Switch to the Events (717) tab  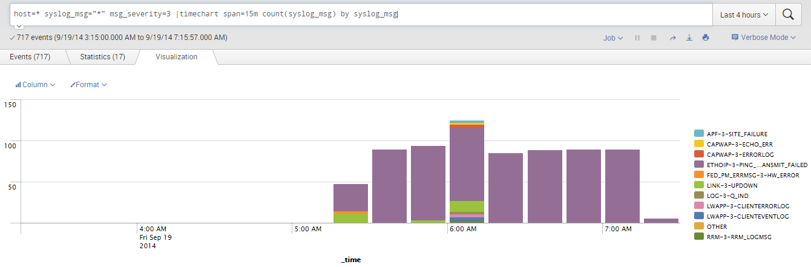tap(30, 57)
